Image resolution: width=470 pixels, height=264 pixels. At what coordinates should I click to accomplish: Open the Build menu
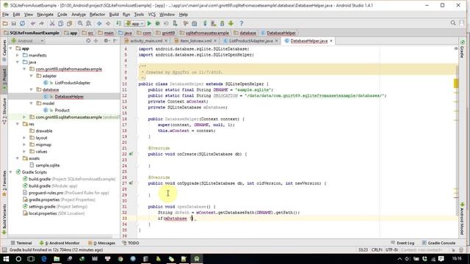tap(114, 15)
